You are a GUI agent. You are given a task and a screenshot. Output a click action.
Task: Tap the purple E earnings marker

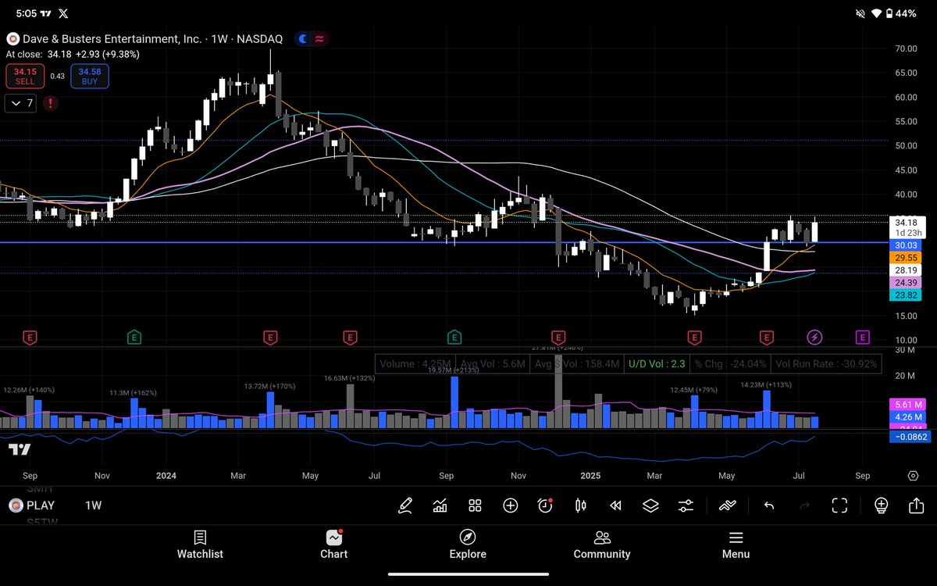862,338
